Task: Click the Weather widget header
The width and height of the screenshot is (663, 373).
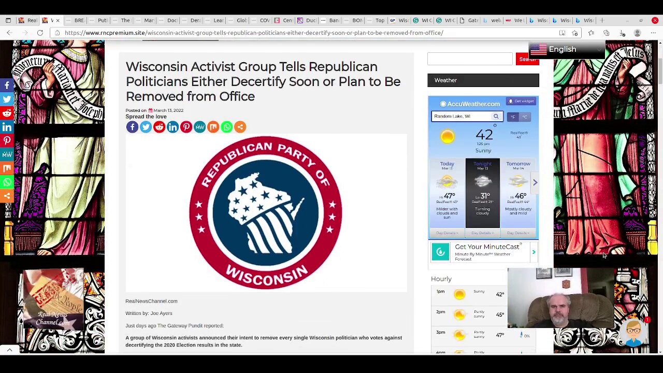Action: [x=483, y=80]
